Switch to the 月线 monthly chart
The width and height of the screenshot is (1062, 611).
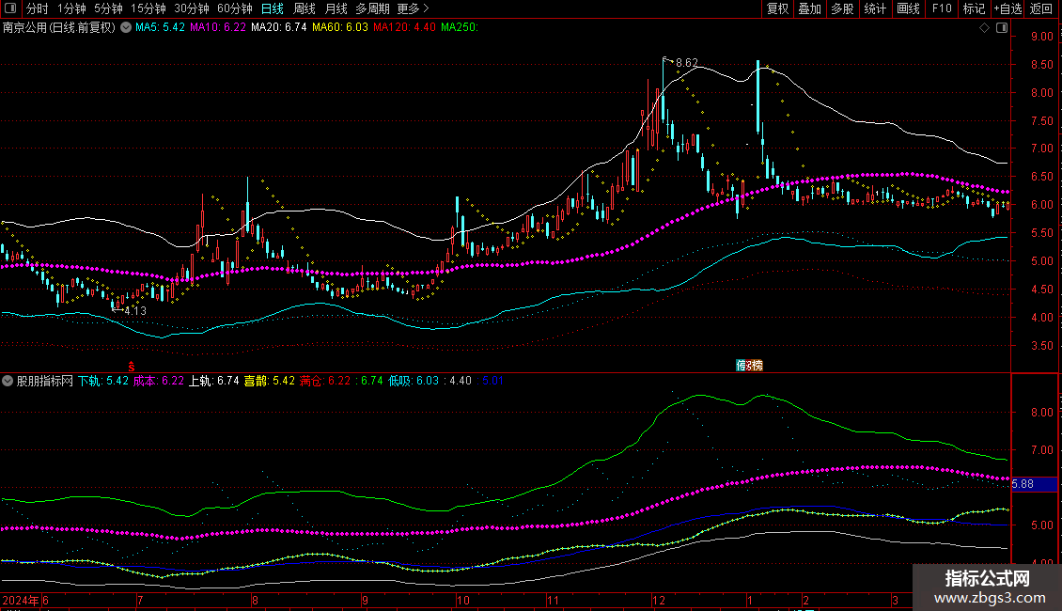(x=336, y=8)
